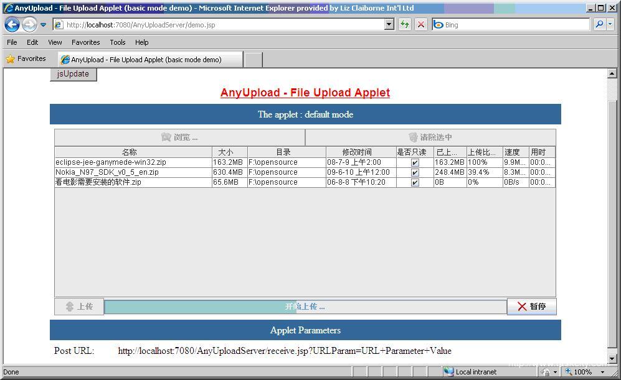Image resolution: width=621 pixels, height=380 pixels.
Task: Open the Help menu
Action: click(142, 42)
